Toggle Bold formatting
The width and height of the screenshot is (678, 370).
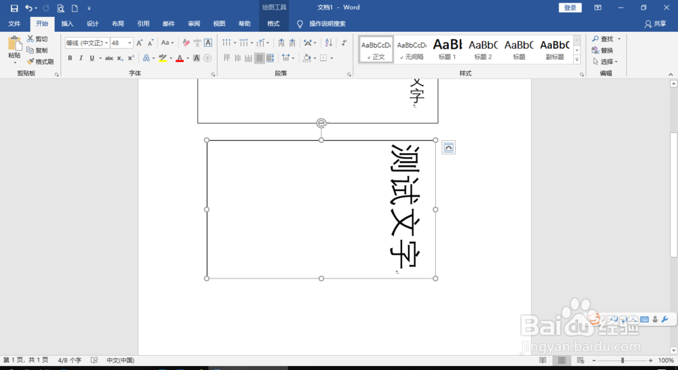point(70,58)
